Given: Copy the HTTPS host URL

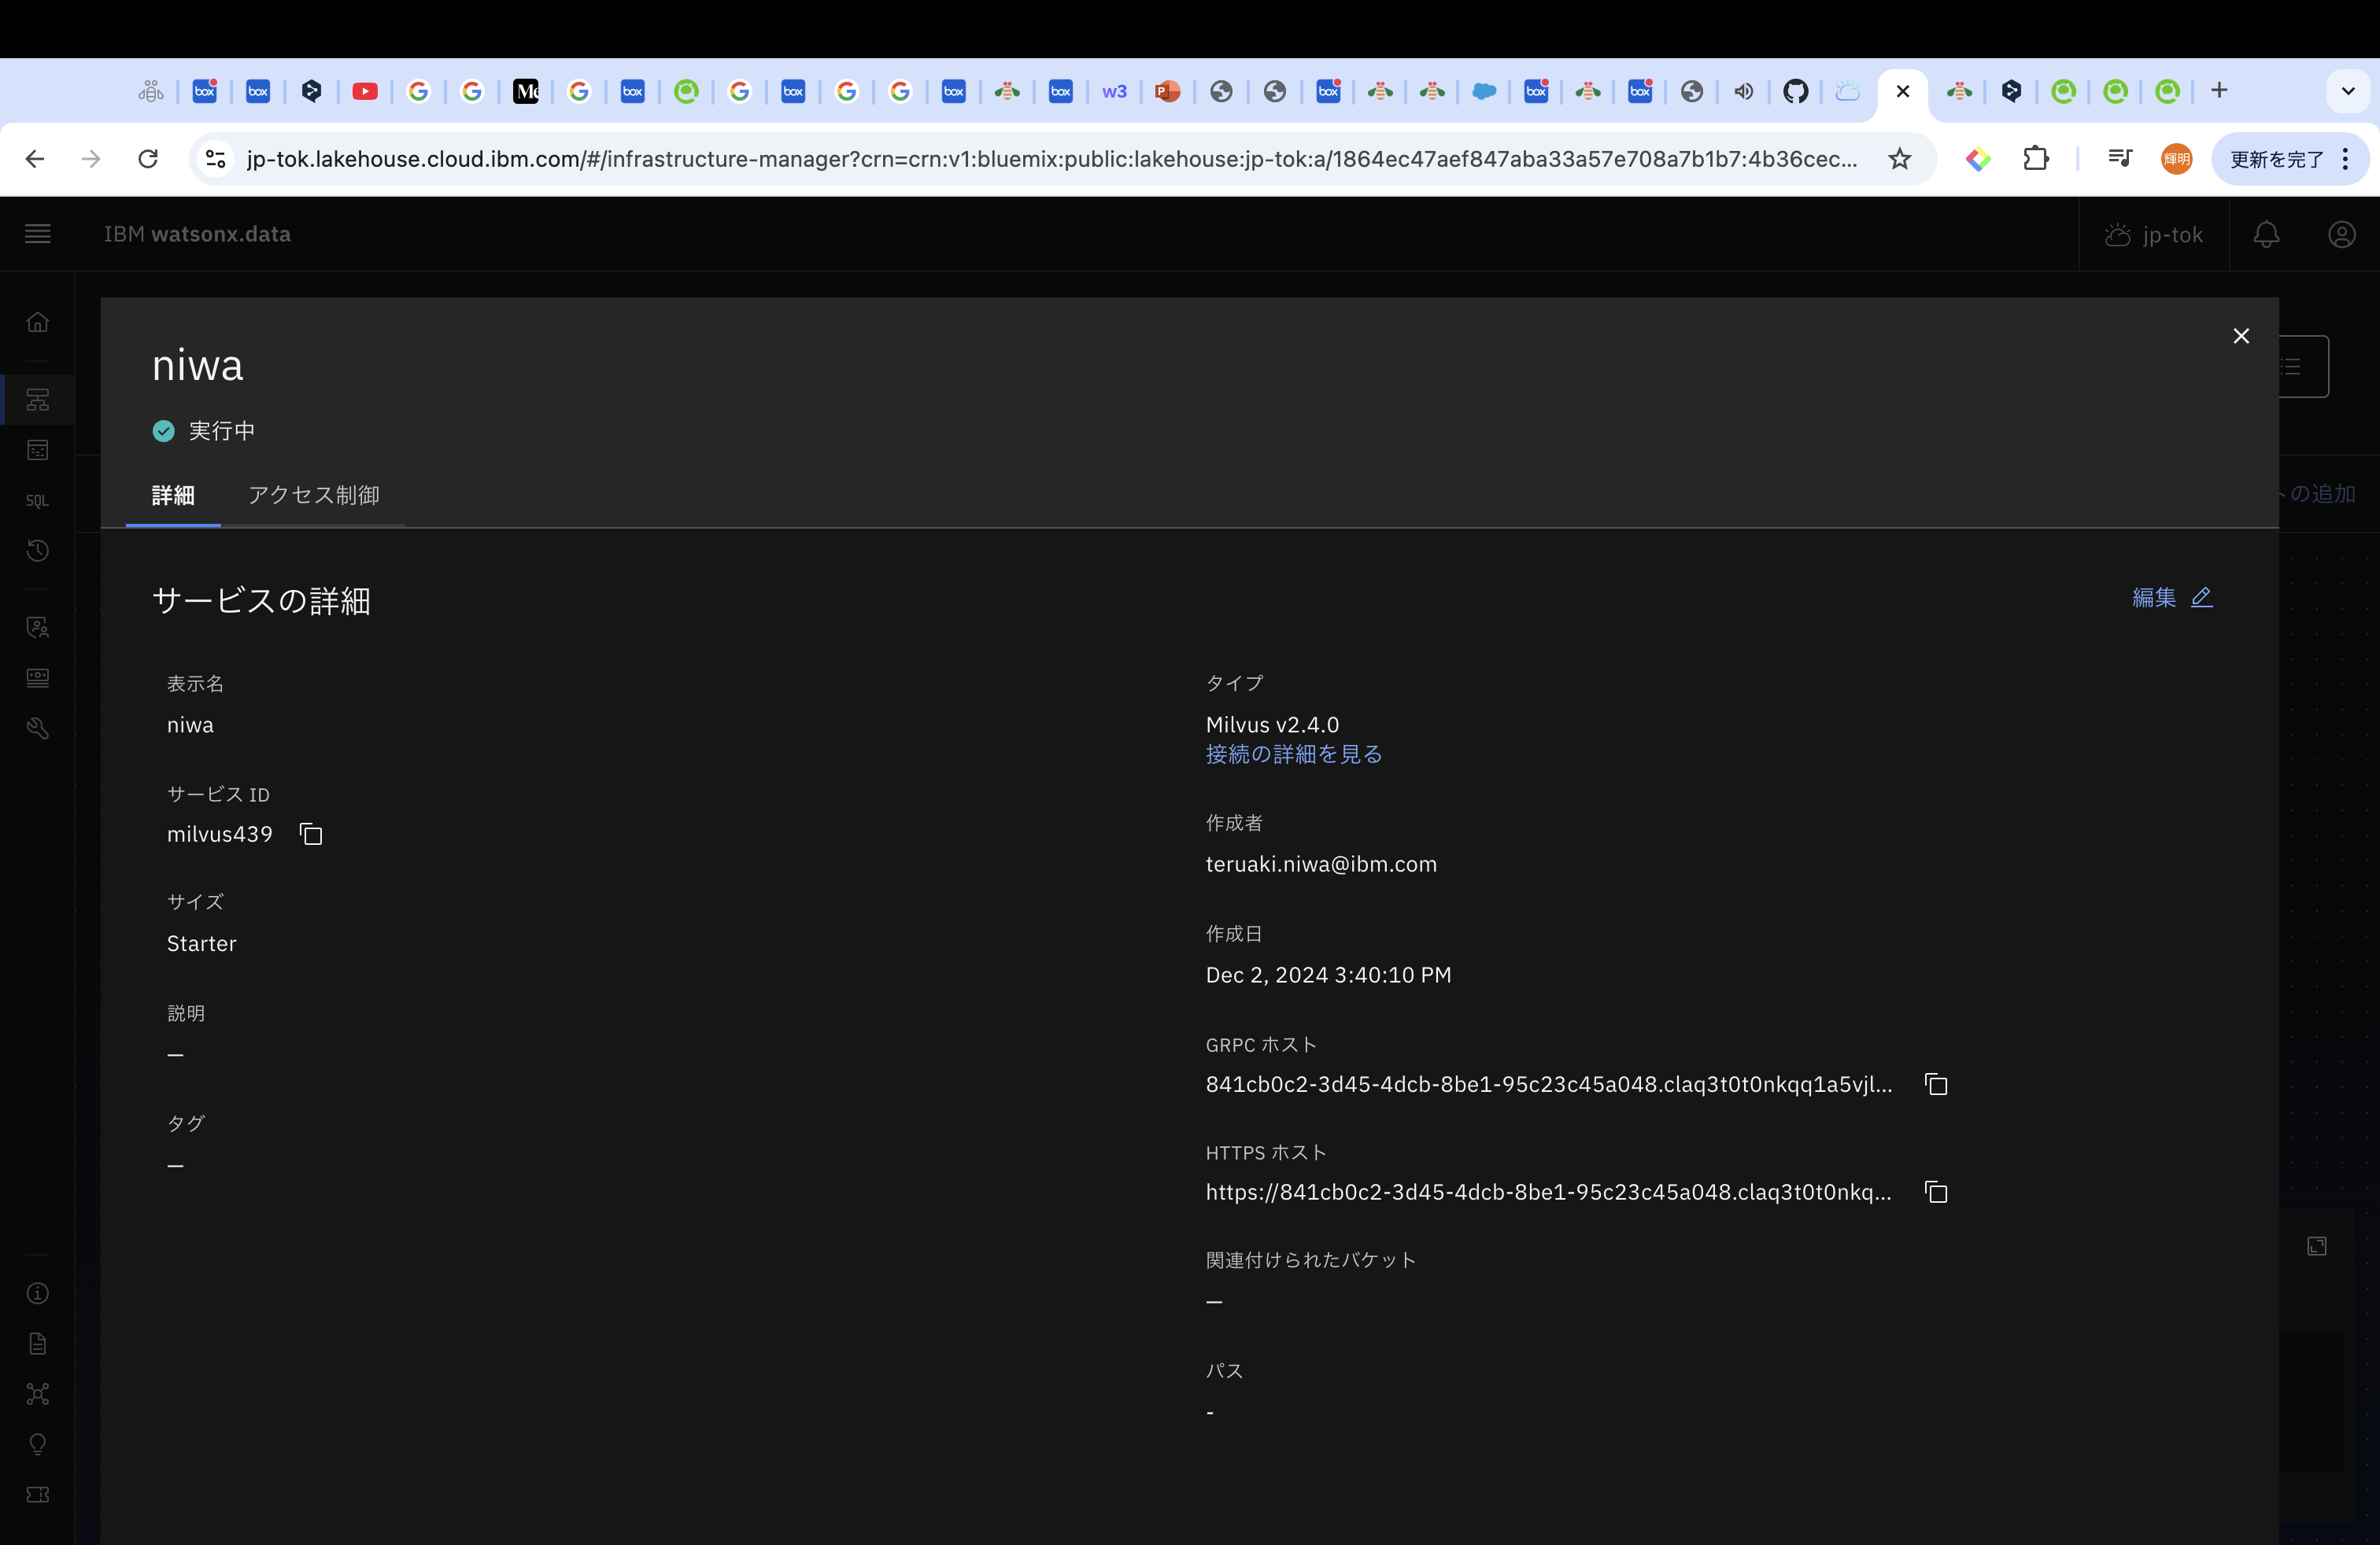Looking at the screenshot, I should click(1936, 1193).
